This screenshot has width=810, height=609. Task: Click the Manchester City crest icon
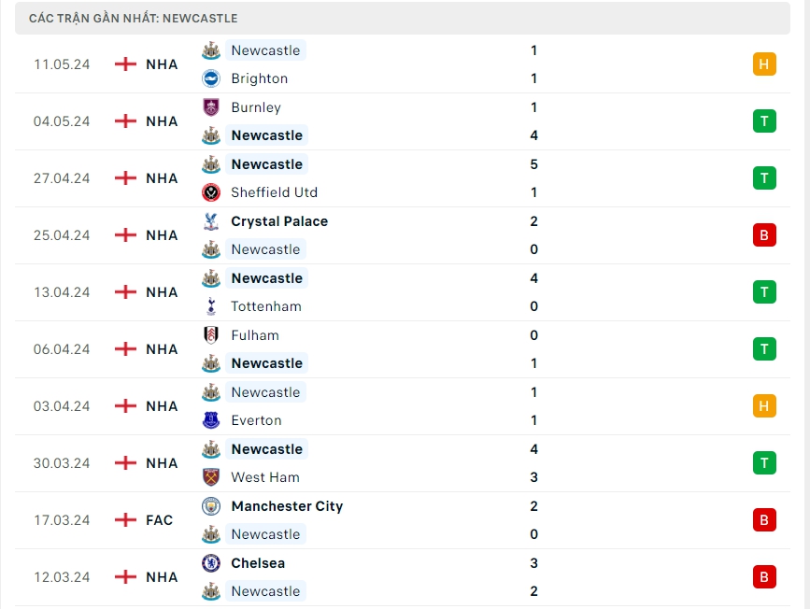(211, 506)
